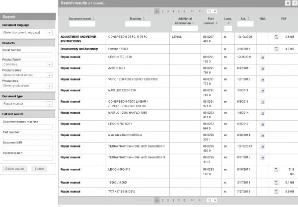Go to page 4 in bottom pager
The width and height of the screenshot is (298, 207).
point(173,201)
